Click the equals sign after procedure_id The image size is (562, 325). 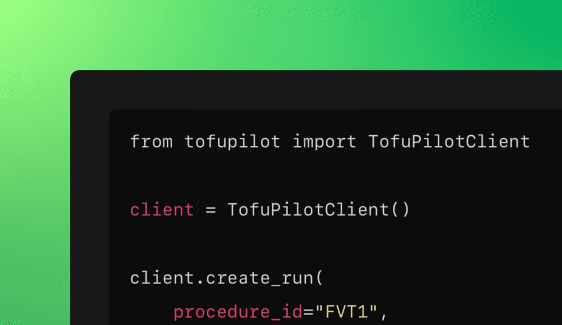(309, 312)
